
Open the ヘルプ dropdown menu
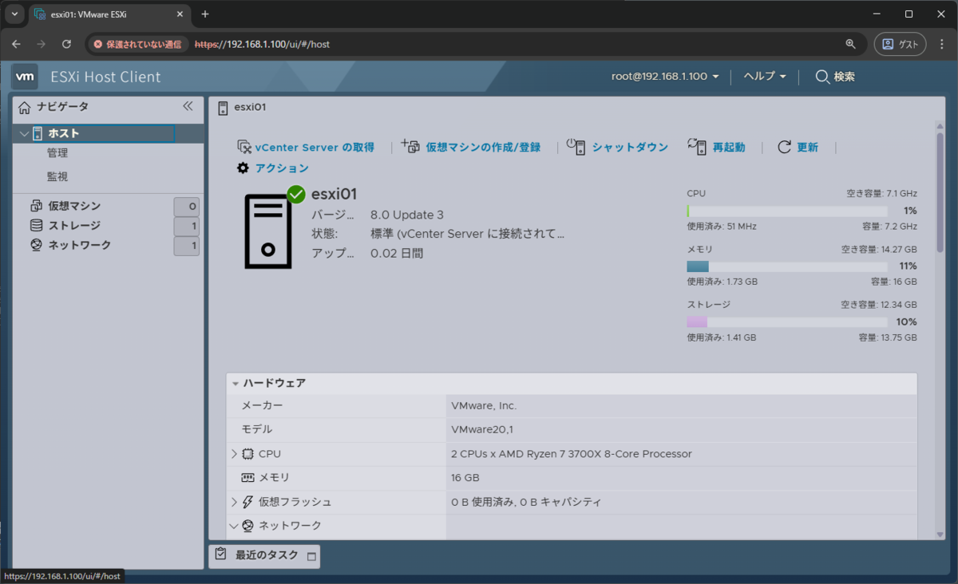765,77
